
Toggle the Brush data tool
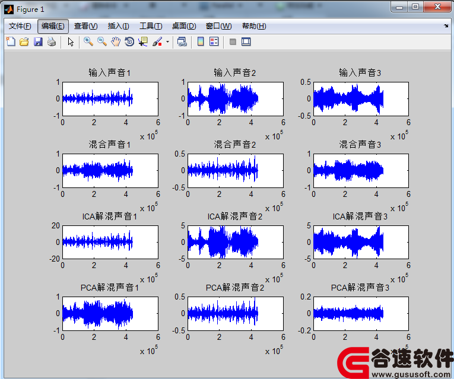click(157, 42)
